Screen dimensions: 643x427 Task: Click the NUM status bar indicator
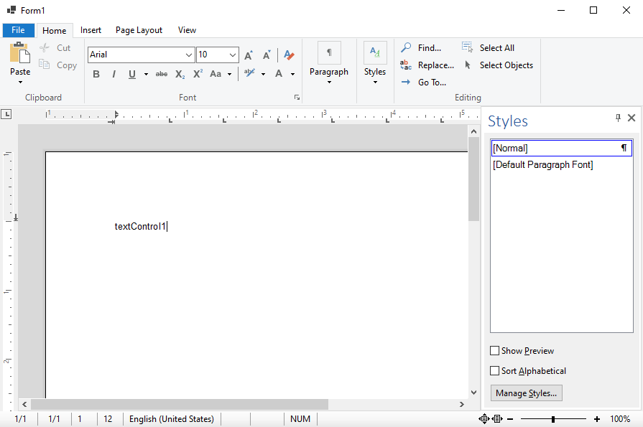(300, 419)
